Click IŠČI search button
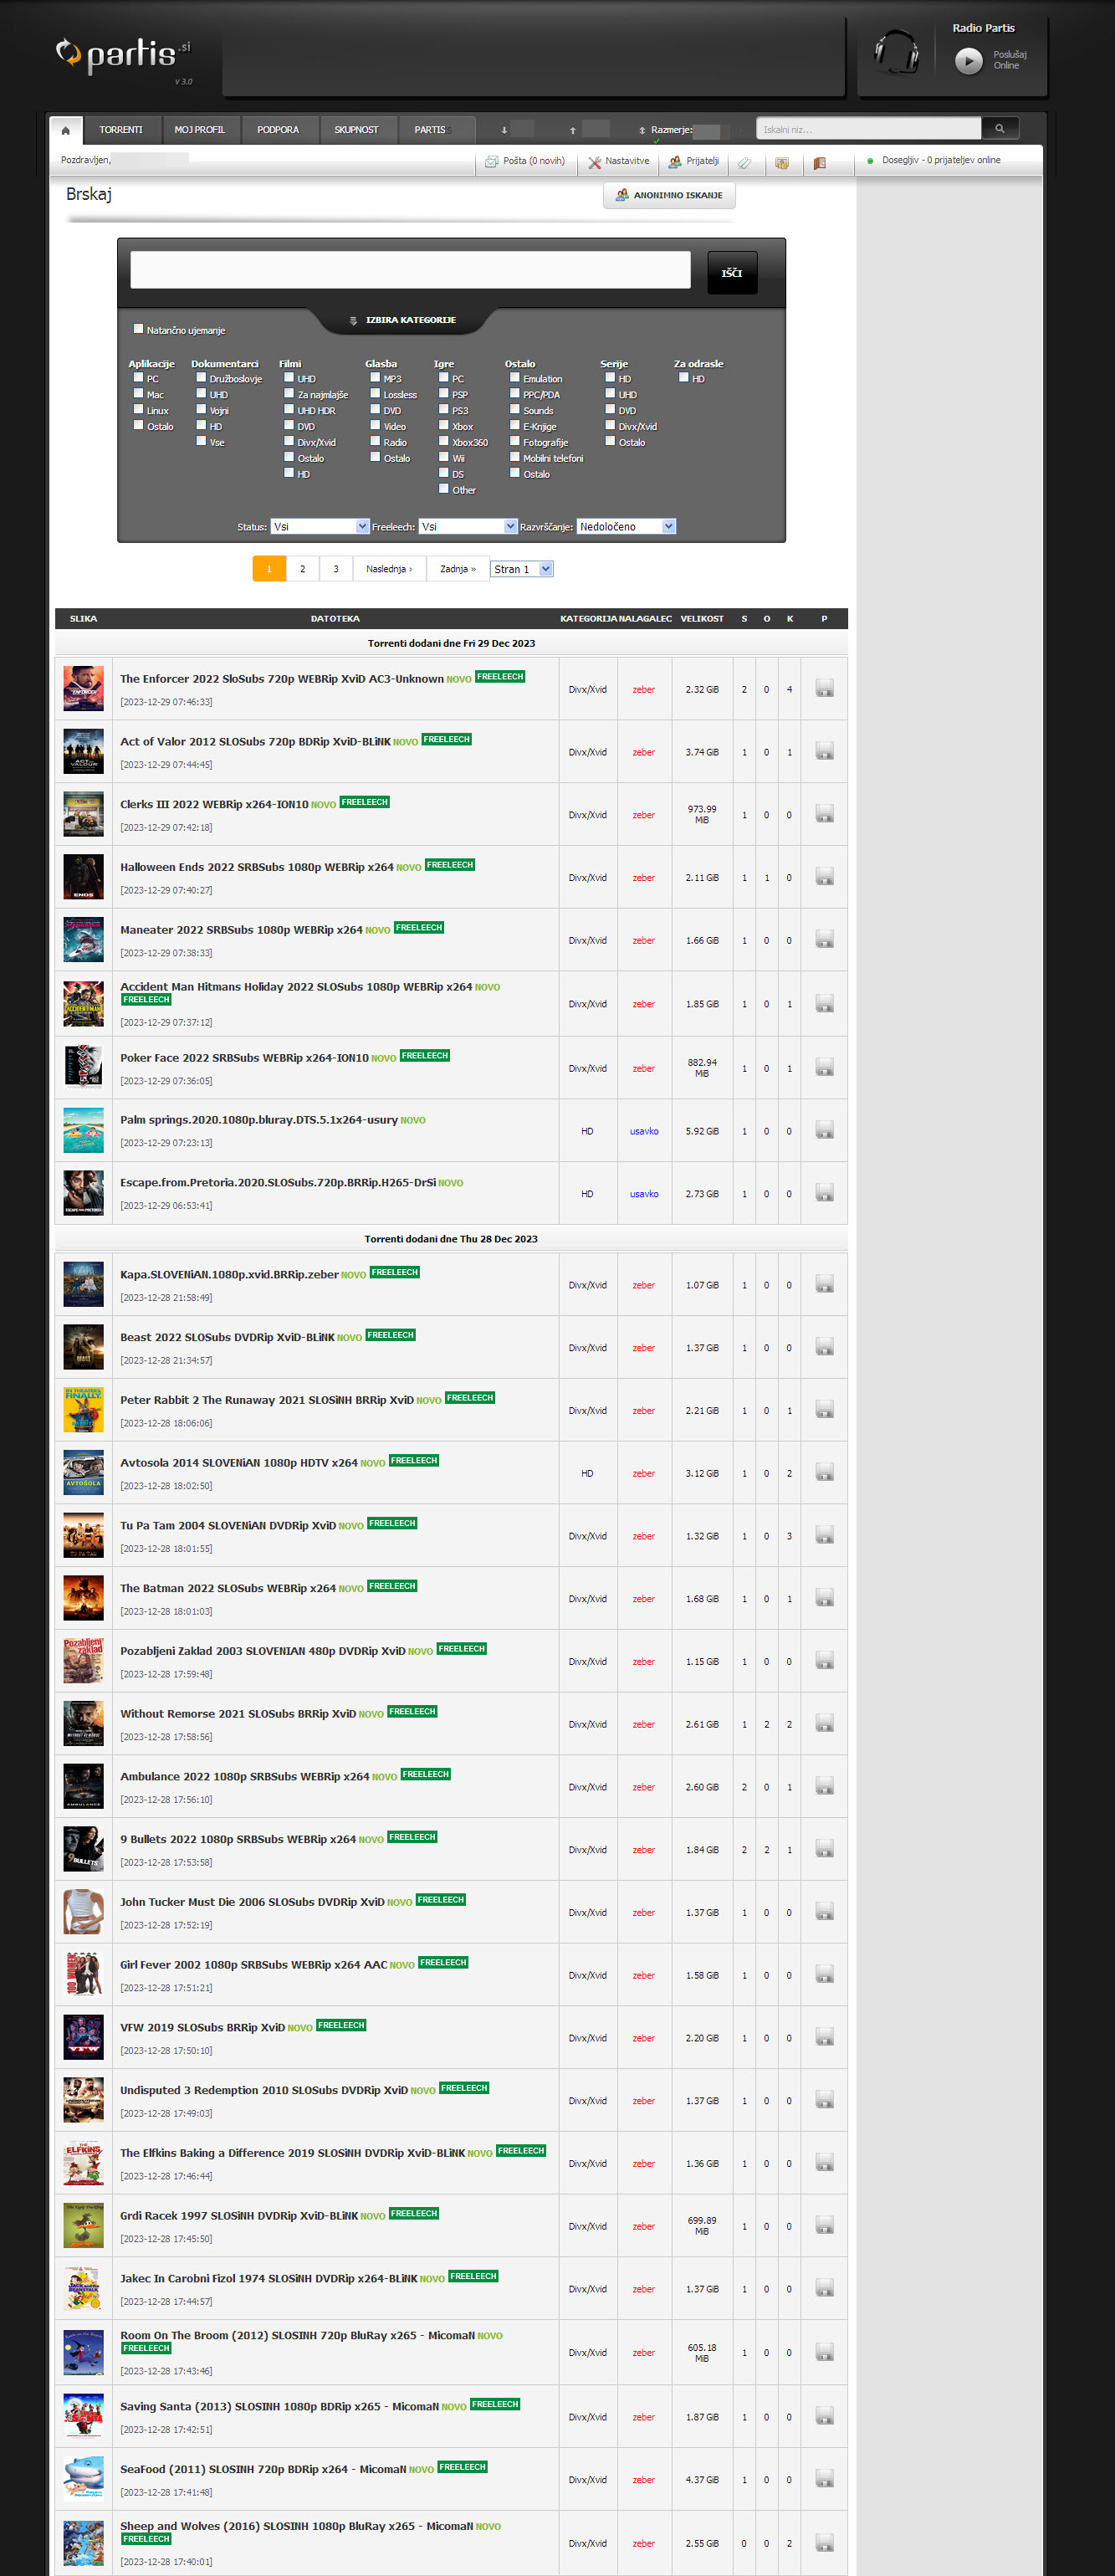Screen dimensions: 1115x2576 pos(732,273)
